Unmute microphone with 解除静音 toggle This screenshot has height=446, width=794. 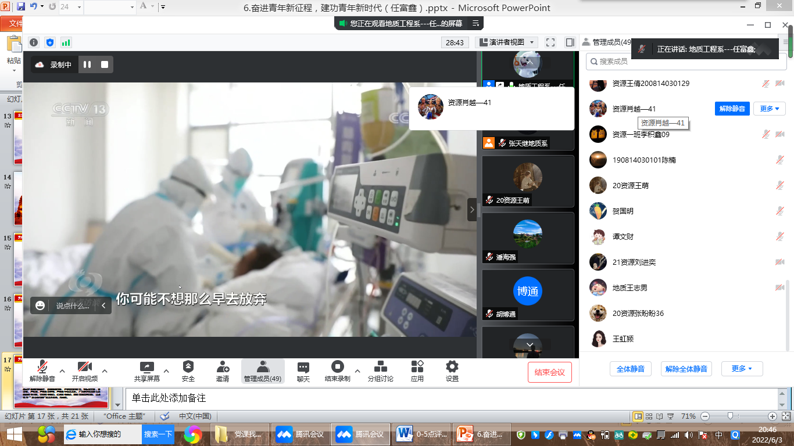(42, 367)
